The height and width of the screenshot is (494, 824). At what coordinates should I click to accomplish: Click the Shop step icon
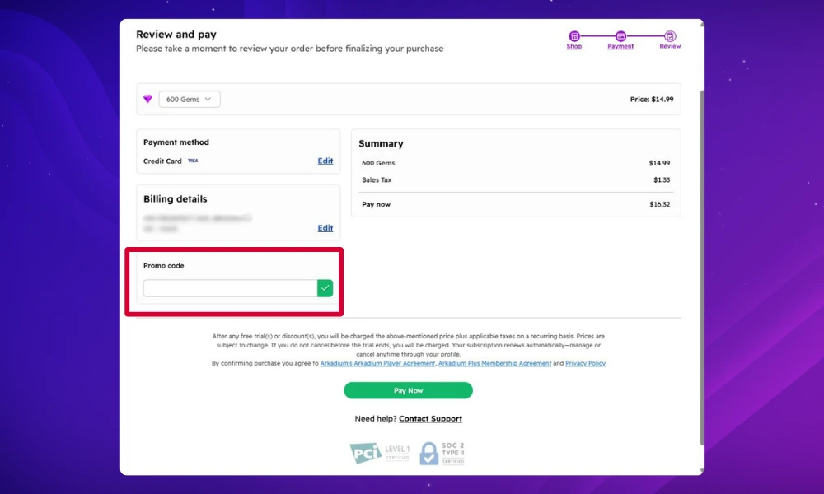click(574, 36)
